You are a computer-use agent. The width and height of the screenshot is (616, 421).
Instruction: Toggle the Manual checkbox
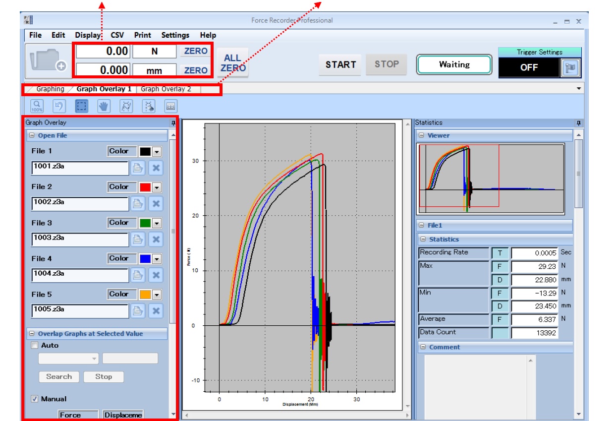[x=35, y=399]
